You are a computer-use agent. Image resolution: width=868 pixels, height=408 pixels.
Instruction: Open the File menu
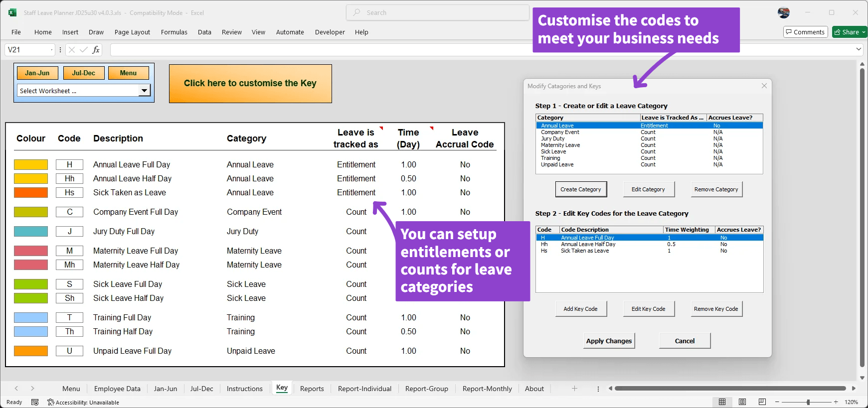(16, 32)
